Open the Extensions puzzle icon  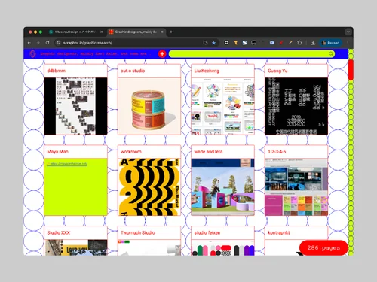click(299, 43)
